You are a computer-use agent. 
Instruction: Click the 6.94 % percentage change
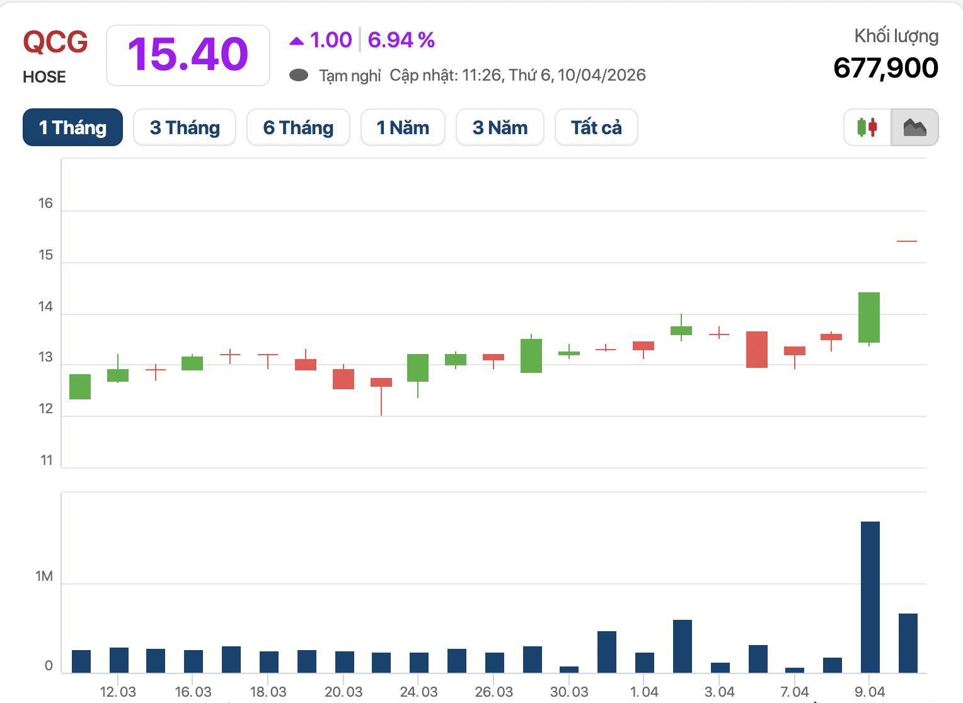401,40
